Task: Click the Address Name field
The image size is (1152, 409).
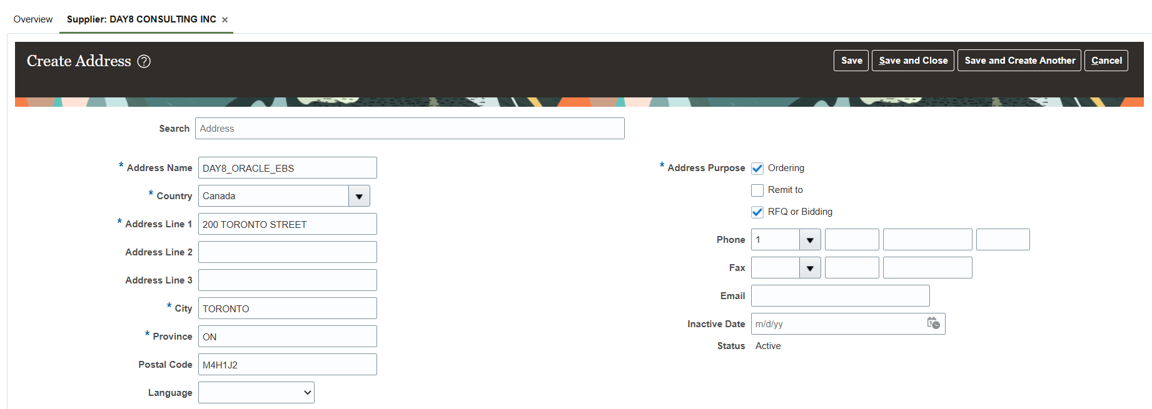Action: tap(288, 168)
